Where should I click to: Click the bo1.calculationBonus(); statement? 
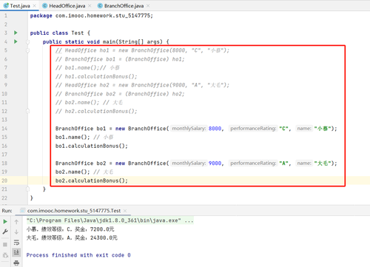click(x=92, y=146)
